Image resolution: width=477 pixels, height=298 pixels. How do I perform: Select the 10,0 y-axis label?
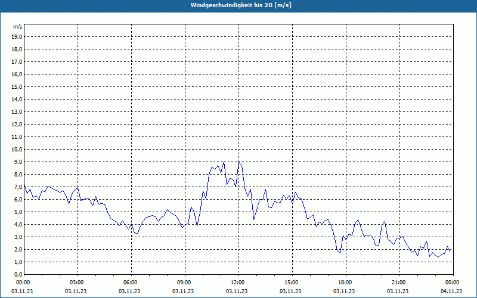[17, 150]
